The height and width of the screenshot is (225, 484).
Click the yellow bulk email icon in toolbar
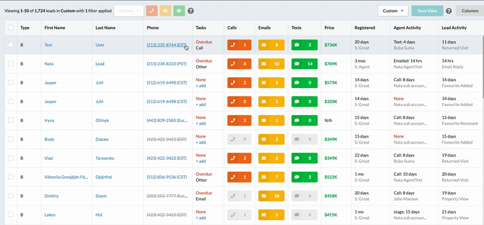(165, 11)
